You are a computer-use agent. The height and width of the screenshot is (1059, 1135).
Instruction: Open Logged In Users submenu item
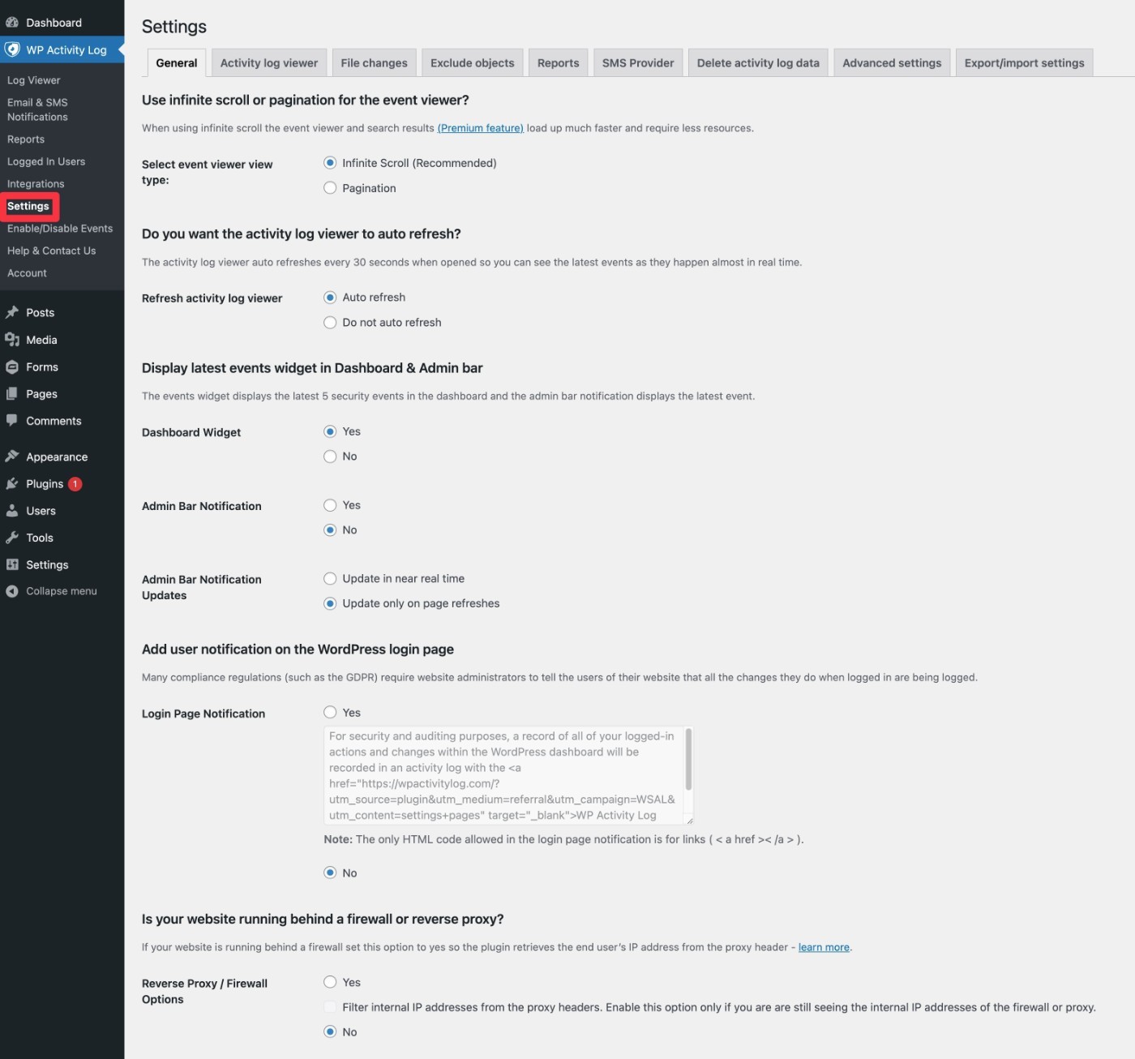click(46, 161)
